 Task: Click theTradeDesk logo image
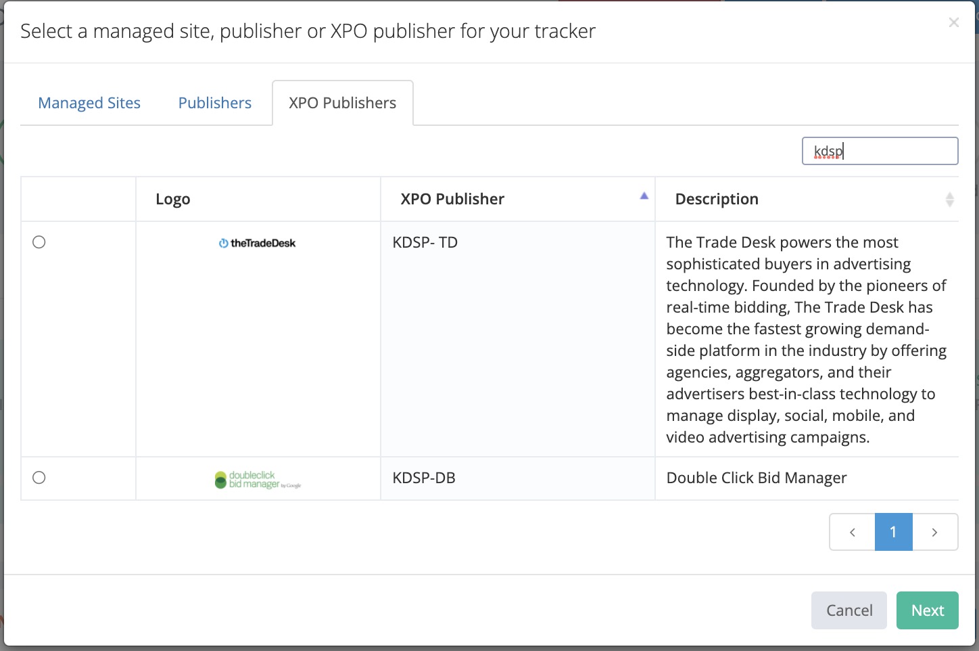(x=257, y=243)
